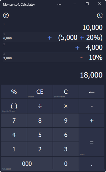
Task: Tap the number 7 key
Action: tap(14, 120)
